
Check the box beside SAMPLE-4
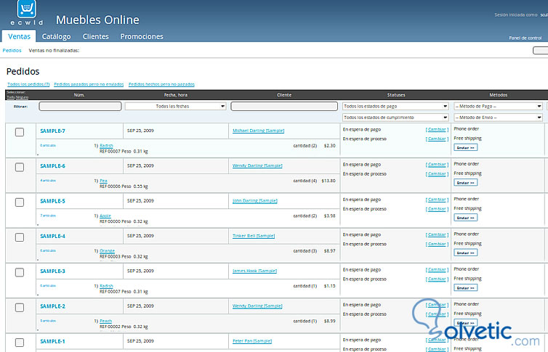[x=20, y=237]
